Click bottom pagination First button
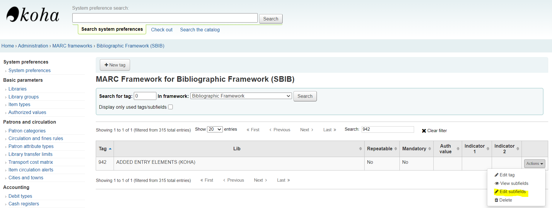The width and height of the screenshot is (552, 208). coord(207,180)
